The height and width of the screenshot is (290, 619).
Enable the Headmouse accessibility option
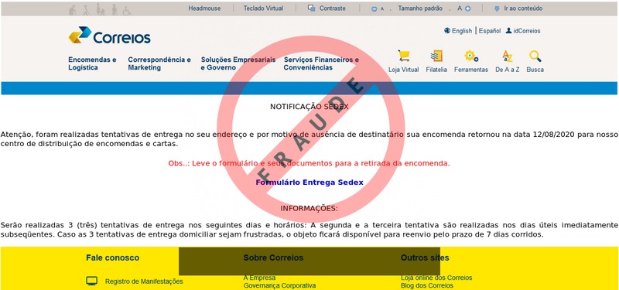[204, 9]
